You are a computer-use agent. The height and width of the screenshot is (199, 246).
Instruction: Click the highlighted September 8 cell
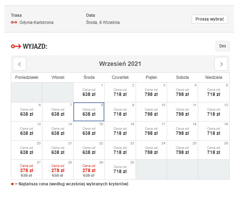tap(89, 112)
